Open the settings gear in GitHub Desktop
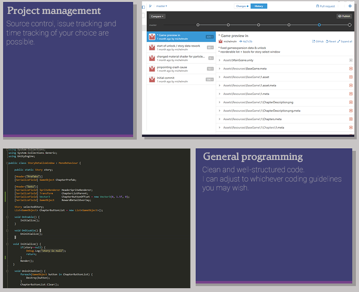This screenshot has width=359, height=292. coord(350,6)
